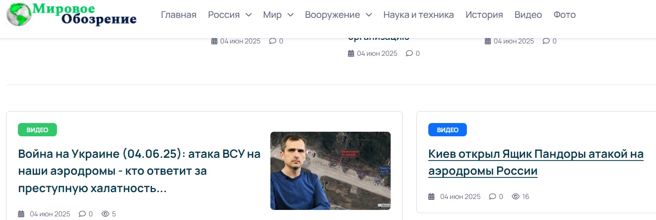The width and height of the screenshot is (656, 220).
Task: Click calendar icon in top right article row
Action: tap(488, 41)
